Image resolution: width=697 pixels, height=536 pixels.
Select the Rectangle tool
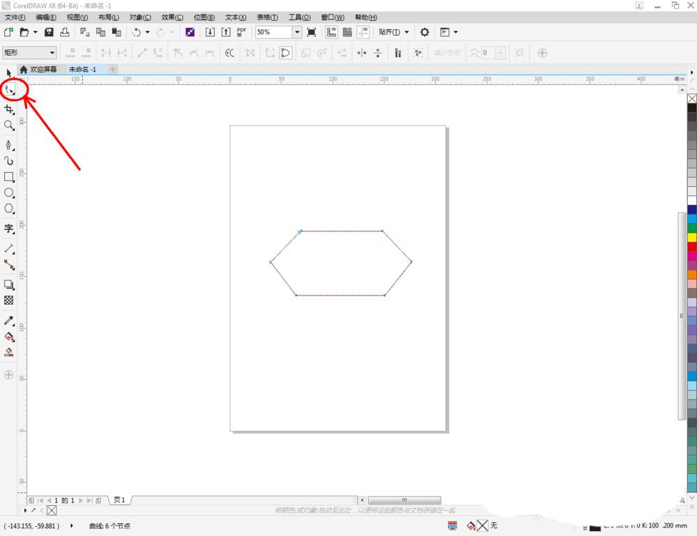[x=9, y=177]
